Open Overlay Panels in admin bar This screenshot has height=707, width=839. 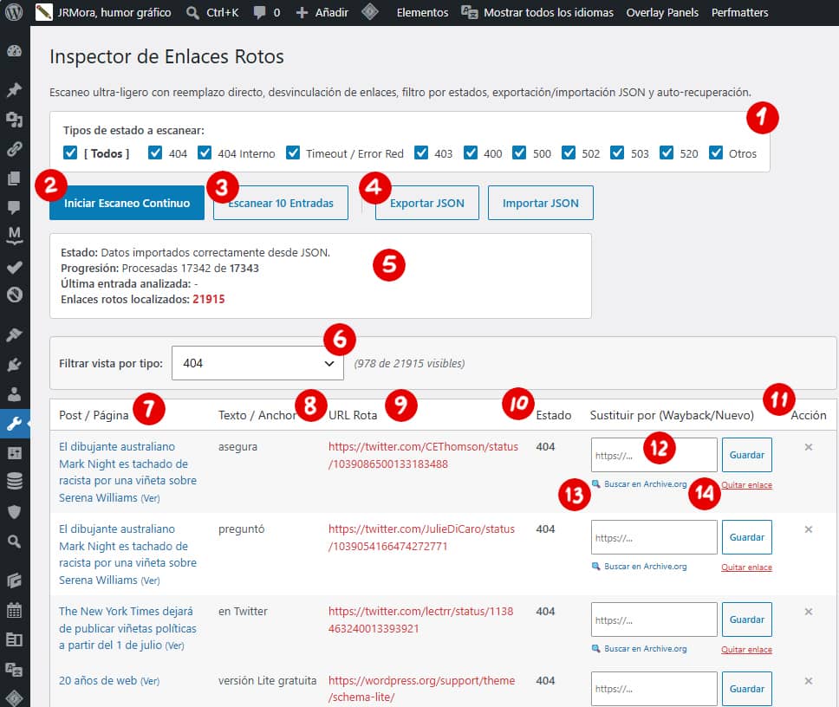point(662,12)
